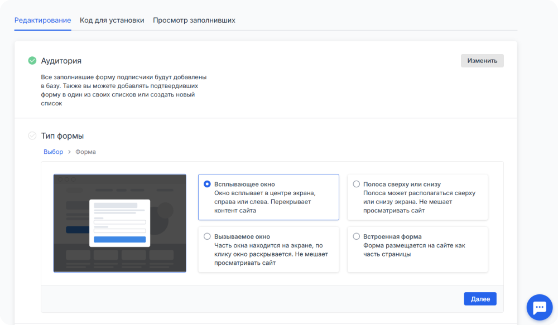This screenshot has height=325, width=558.
Task: Click the blue Далее button
Action: click(x=480, y=299)
